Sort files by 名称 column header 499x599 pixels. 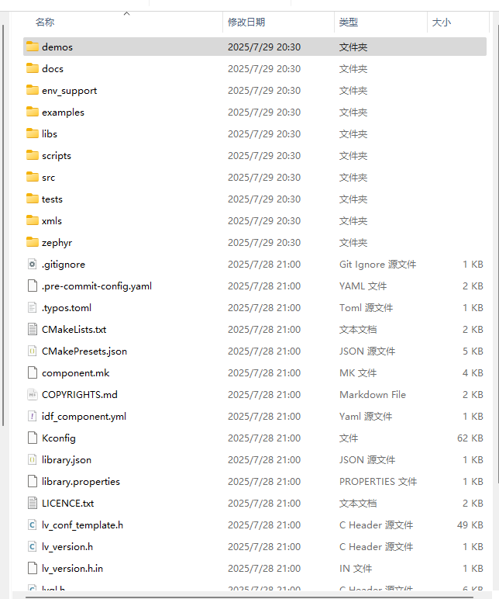pyautogui.click(x=45, y=23)
